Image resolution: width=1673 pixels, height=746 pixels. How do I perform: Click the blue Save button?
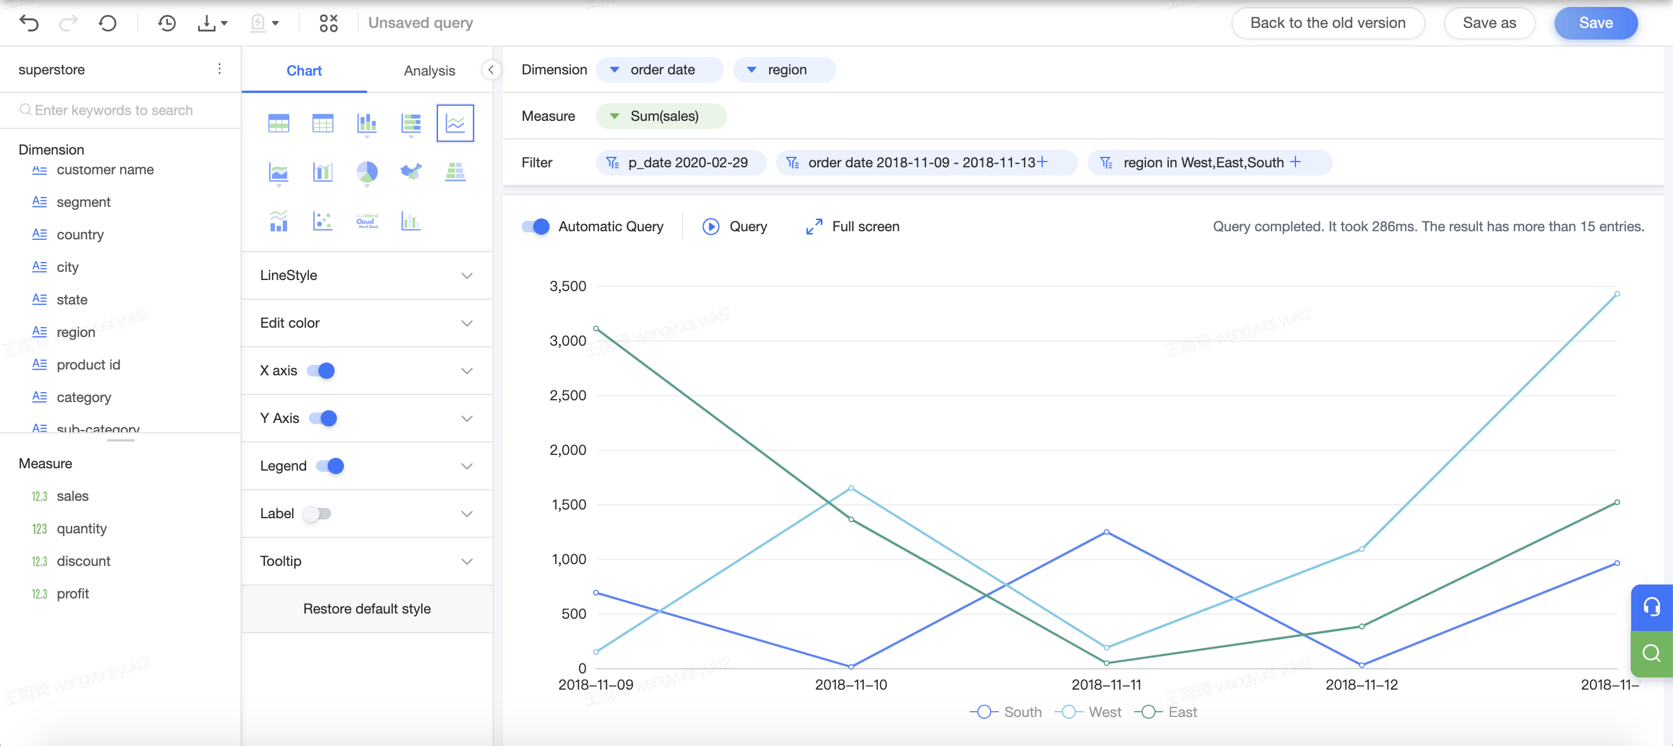click(1596, 23)
